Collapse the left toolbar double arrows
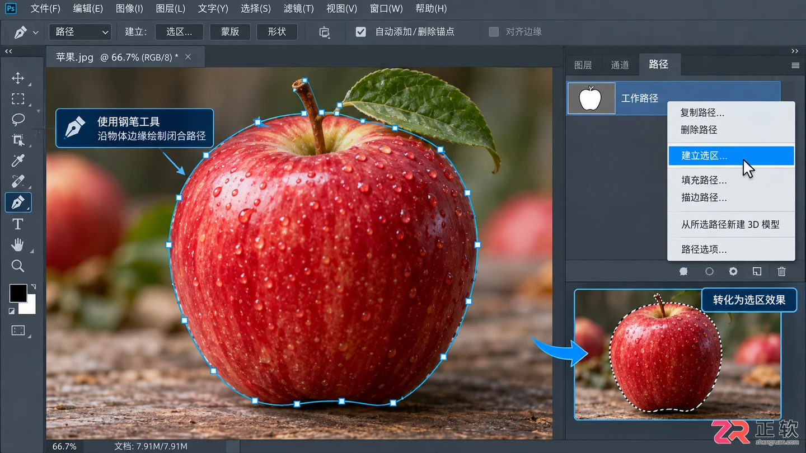The image size is (806, 453). (8, 51)
